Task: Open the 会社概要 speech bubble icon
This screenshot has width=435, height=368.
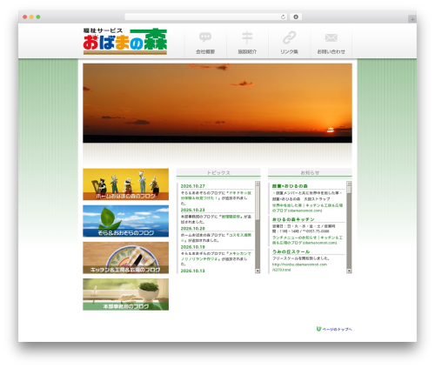Action: point(205,37)
